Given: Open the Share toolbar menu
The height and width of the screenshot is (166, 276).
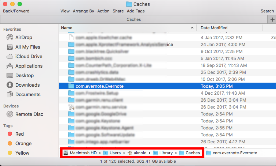Looking at the screenshot, I should (x=118, y=11).
